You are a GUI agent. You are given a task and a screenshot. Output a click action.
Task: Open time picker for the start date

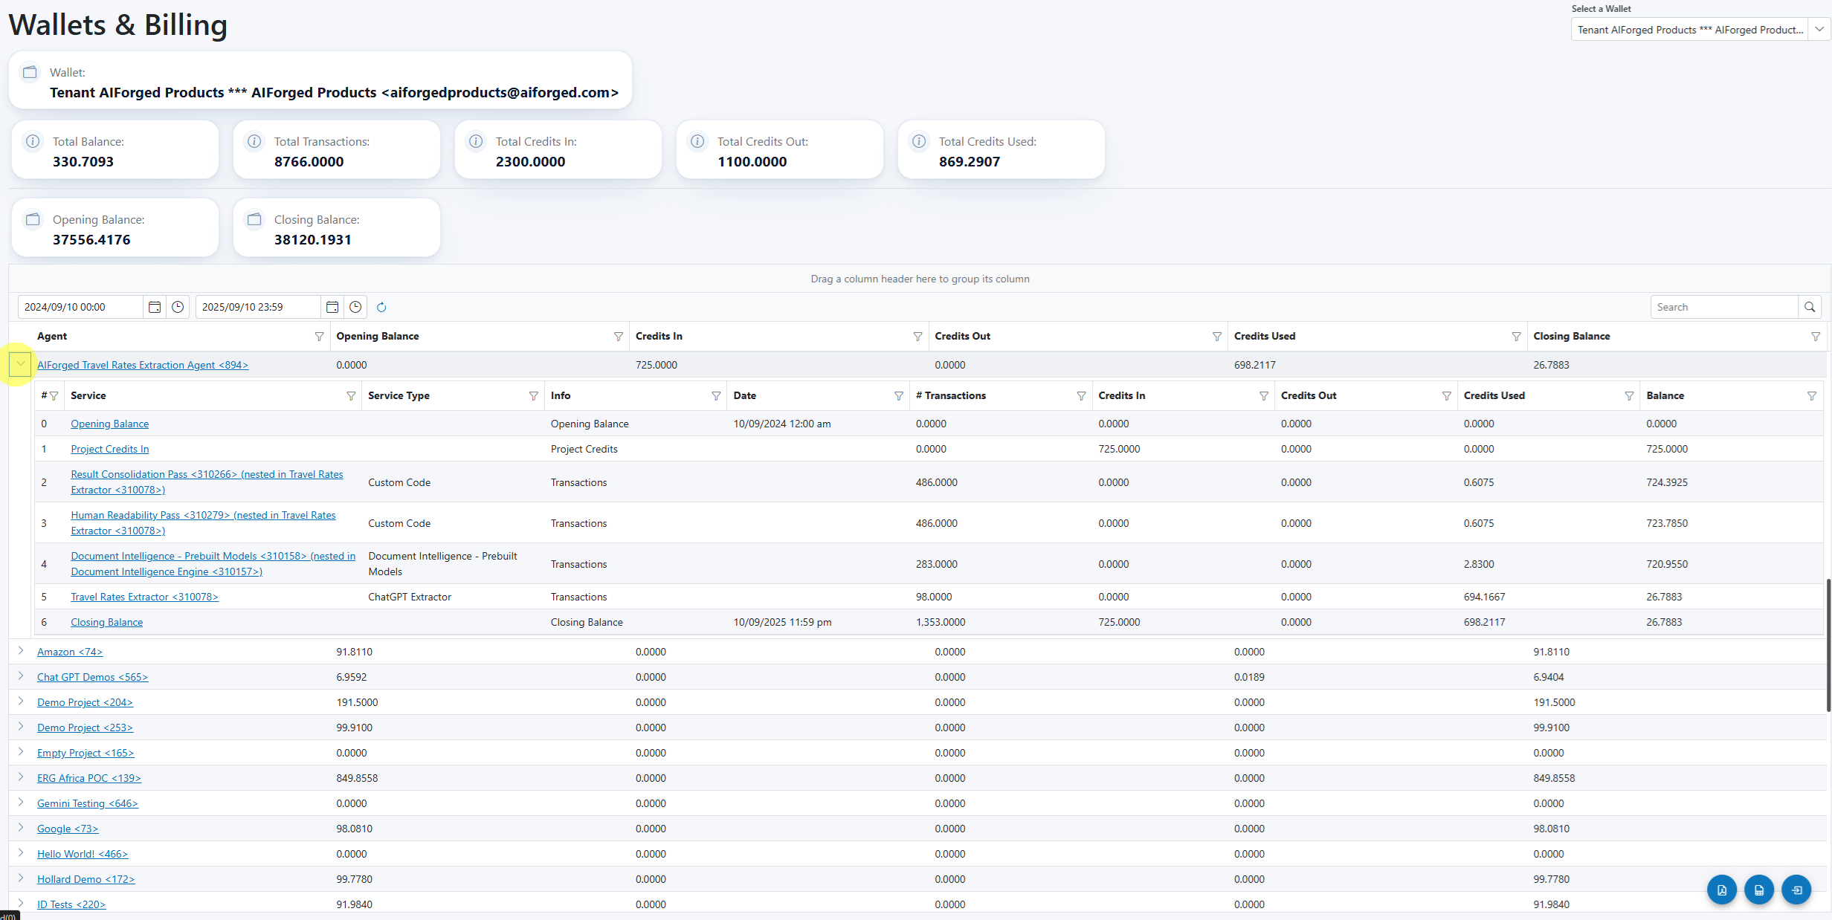178,307
